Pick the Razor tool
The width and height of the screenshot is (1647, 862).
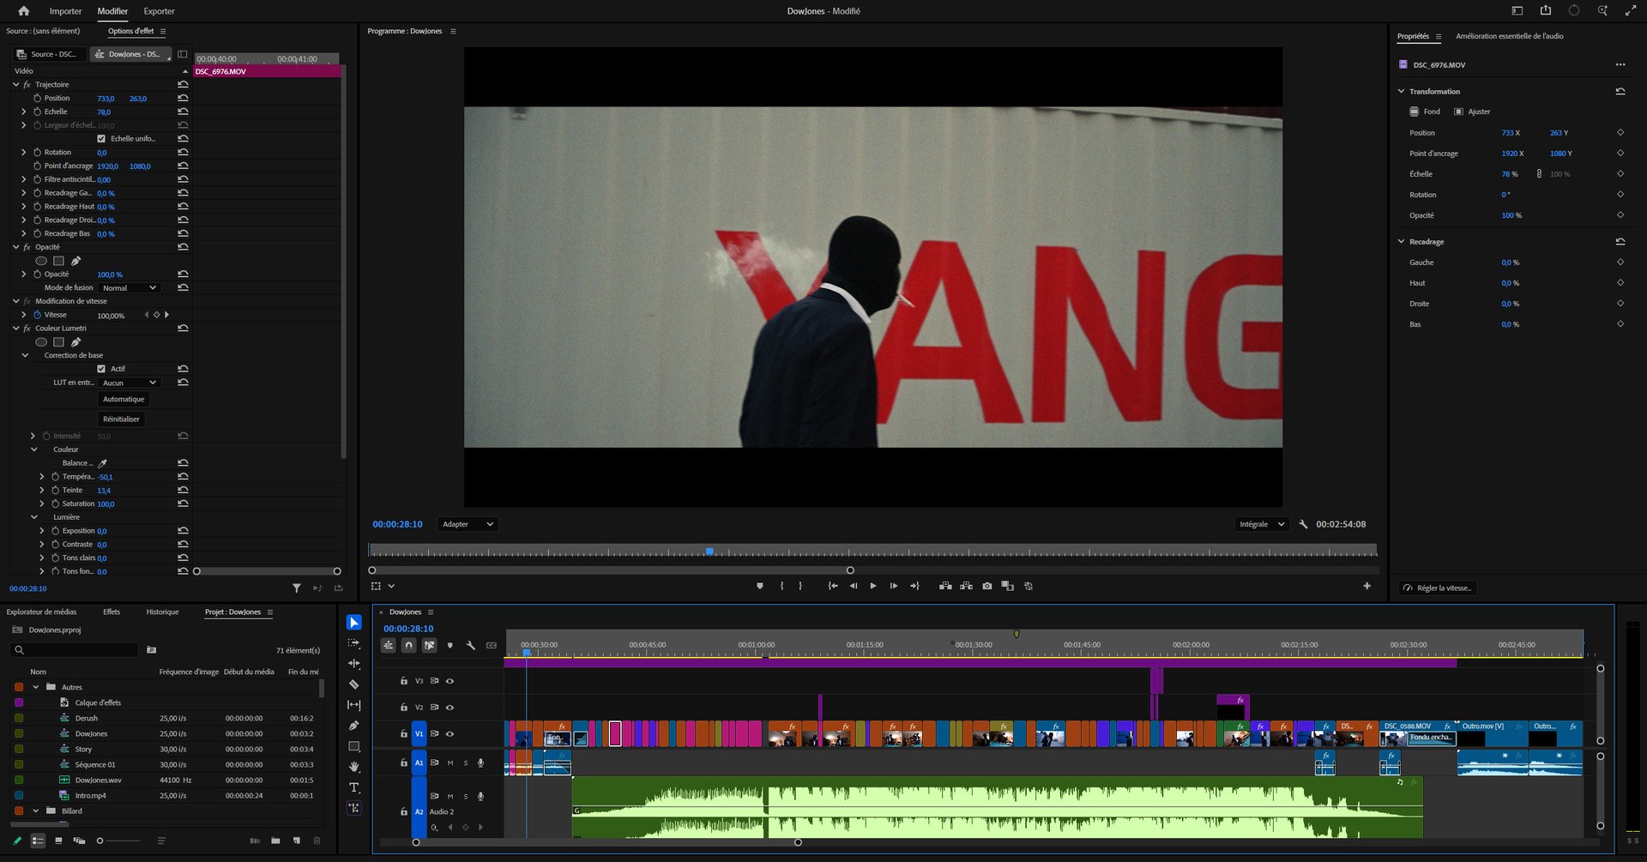pos(354,684)
